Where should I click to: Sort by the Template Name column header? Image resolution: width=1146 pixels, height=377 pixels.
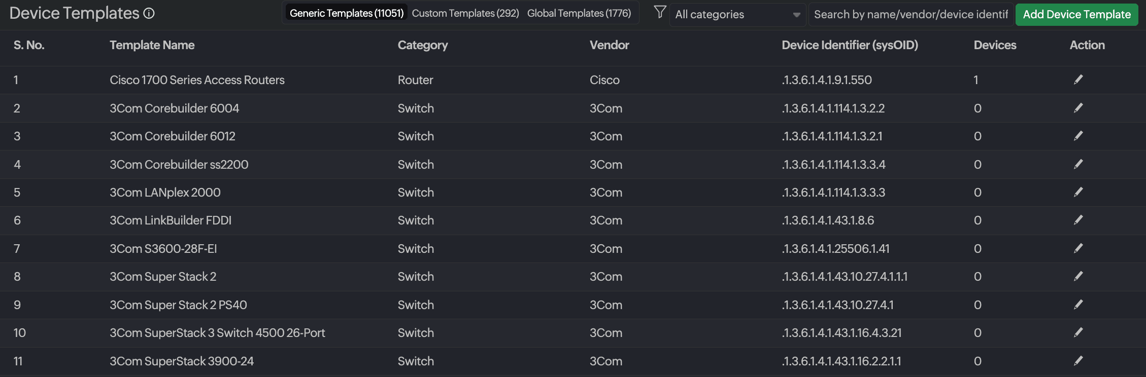click(x=152, y=45)
